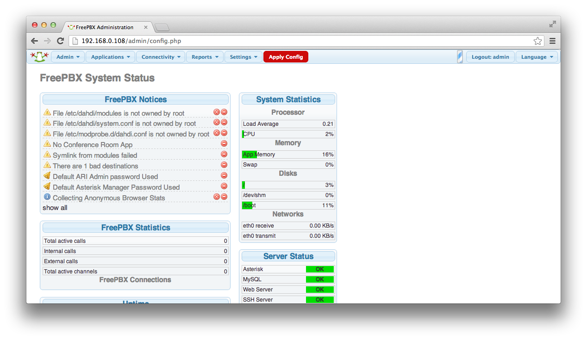The height and width of the screenshot is (340, 587).
Task: Ignore the bad destinations notice
Action: pyautogui.click(x=224, y=165)
